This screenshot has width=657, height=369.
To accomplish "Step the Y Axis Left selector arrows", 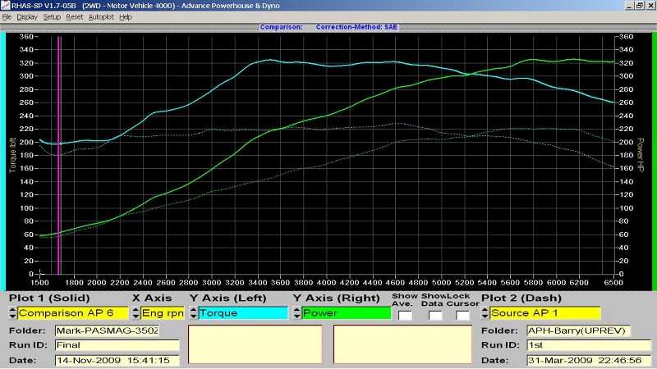I will coord(194,313).
